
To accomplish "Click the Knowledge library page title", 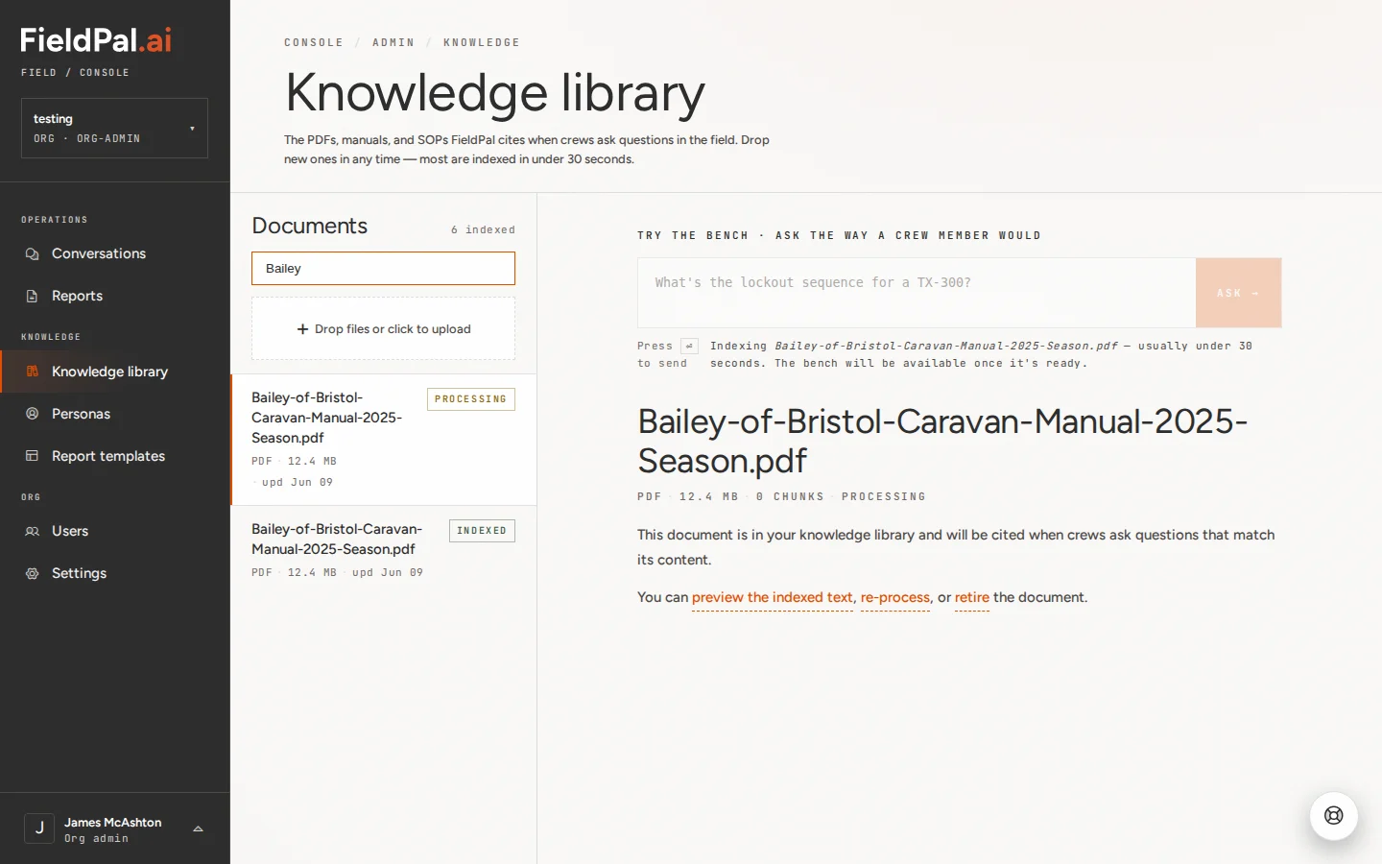I will (x=495, y=93).
